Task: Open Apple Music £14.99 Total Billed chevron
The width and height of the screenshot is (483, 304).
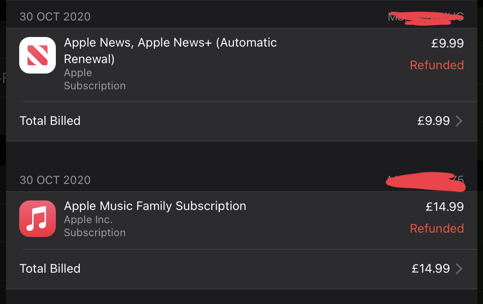Action: (x=459, y=269)
